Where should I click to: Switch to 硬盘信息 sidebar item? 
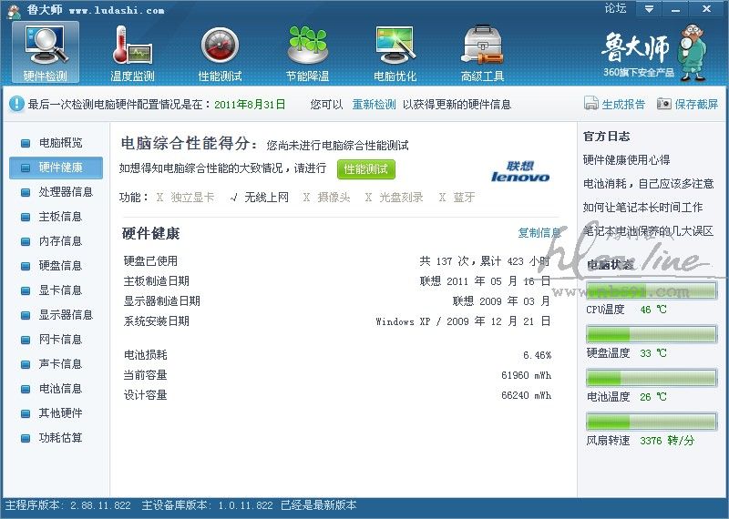(60, 266)
